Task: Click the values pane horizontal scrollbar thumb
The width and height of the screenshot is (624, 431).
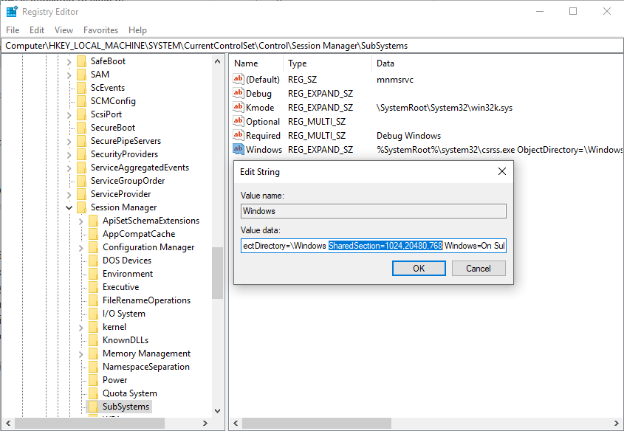Action: 316,423
